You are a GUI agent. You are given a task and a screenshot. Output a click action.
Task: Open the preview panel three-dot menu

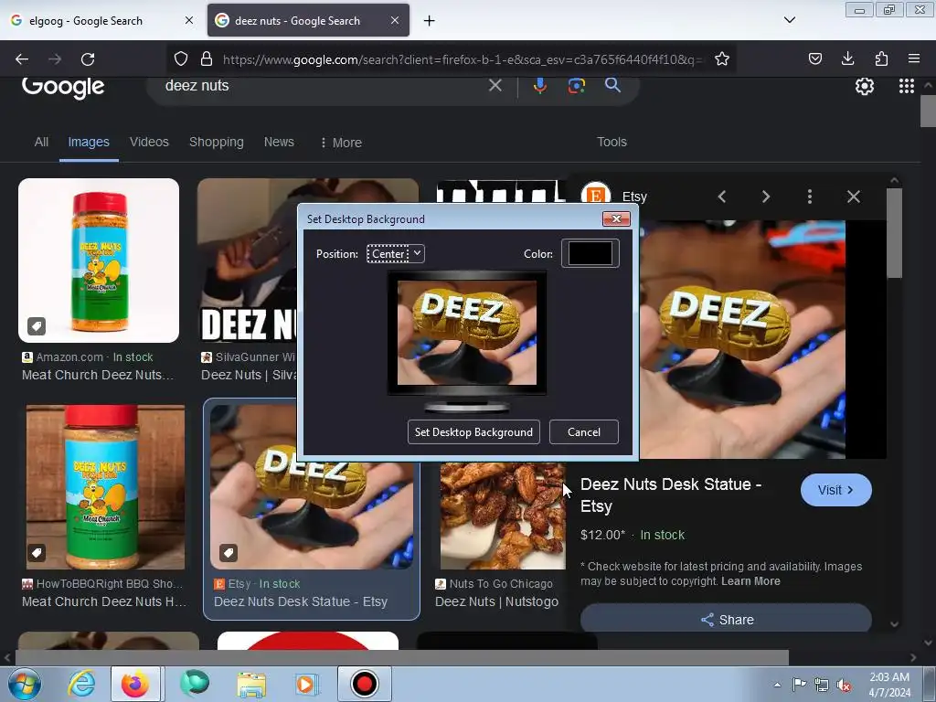coord(810,197)
